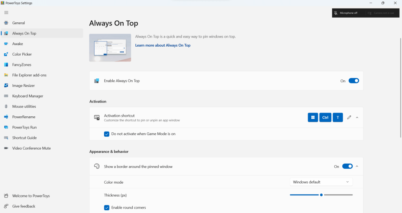The width and height of the screenshot is (402, 213).
Task: Click the General gear icon
Action: pos(6,23)
